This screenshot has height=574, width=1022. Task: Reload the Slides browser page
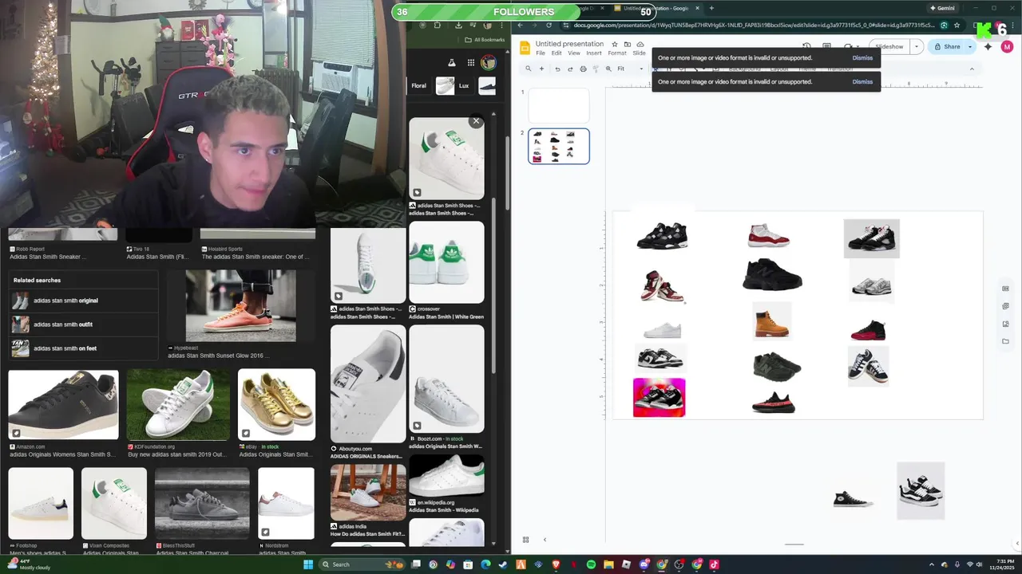pos(549,25)
